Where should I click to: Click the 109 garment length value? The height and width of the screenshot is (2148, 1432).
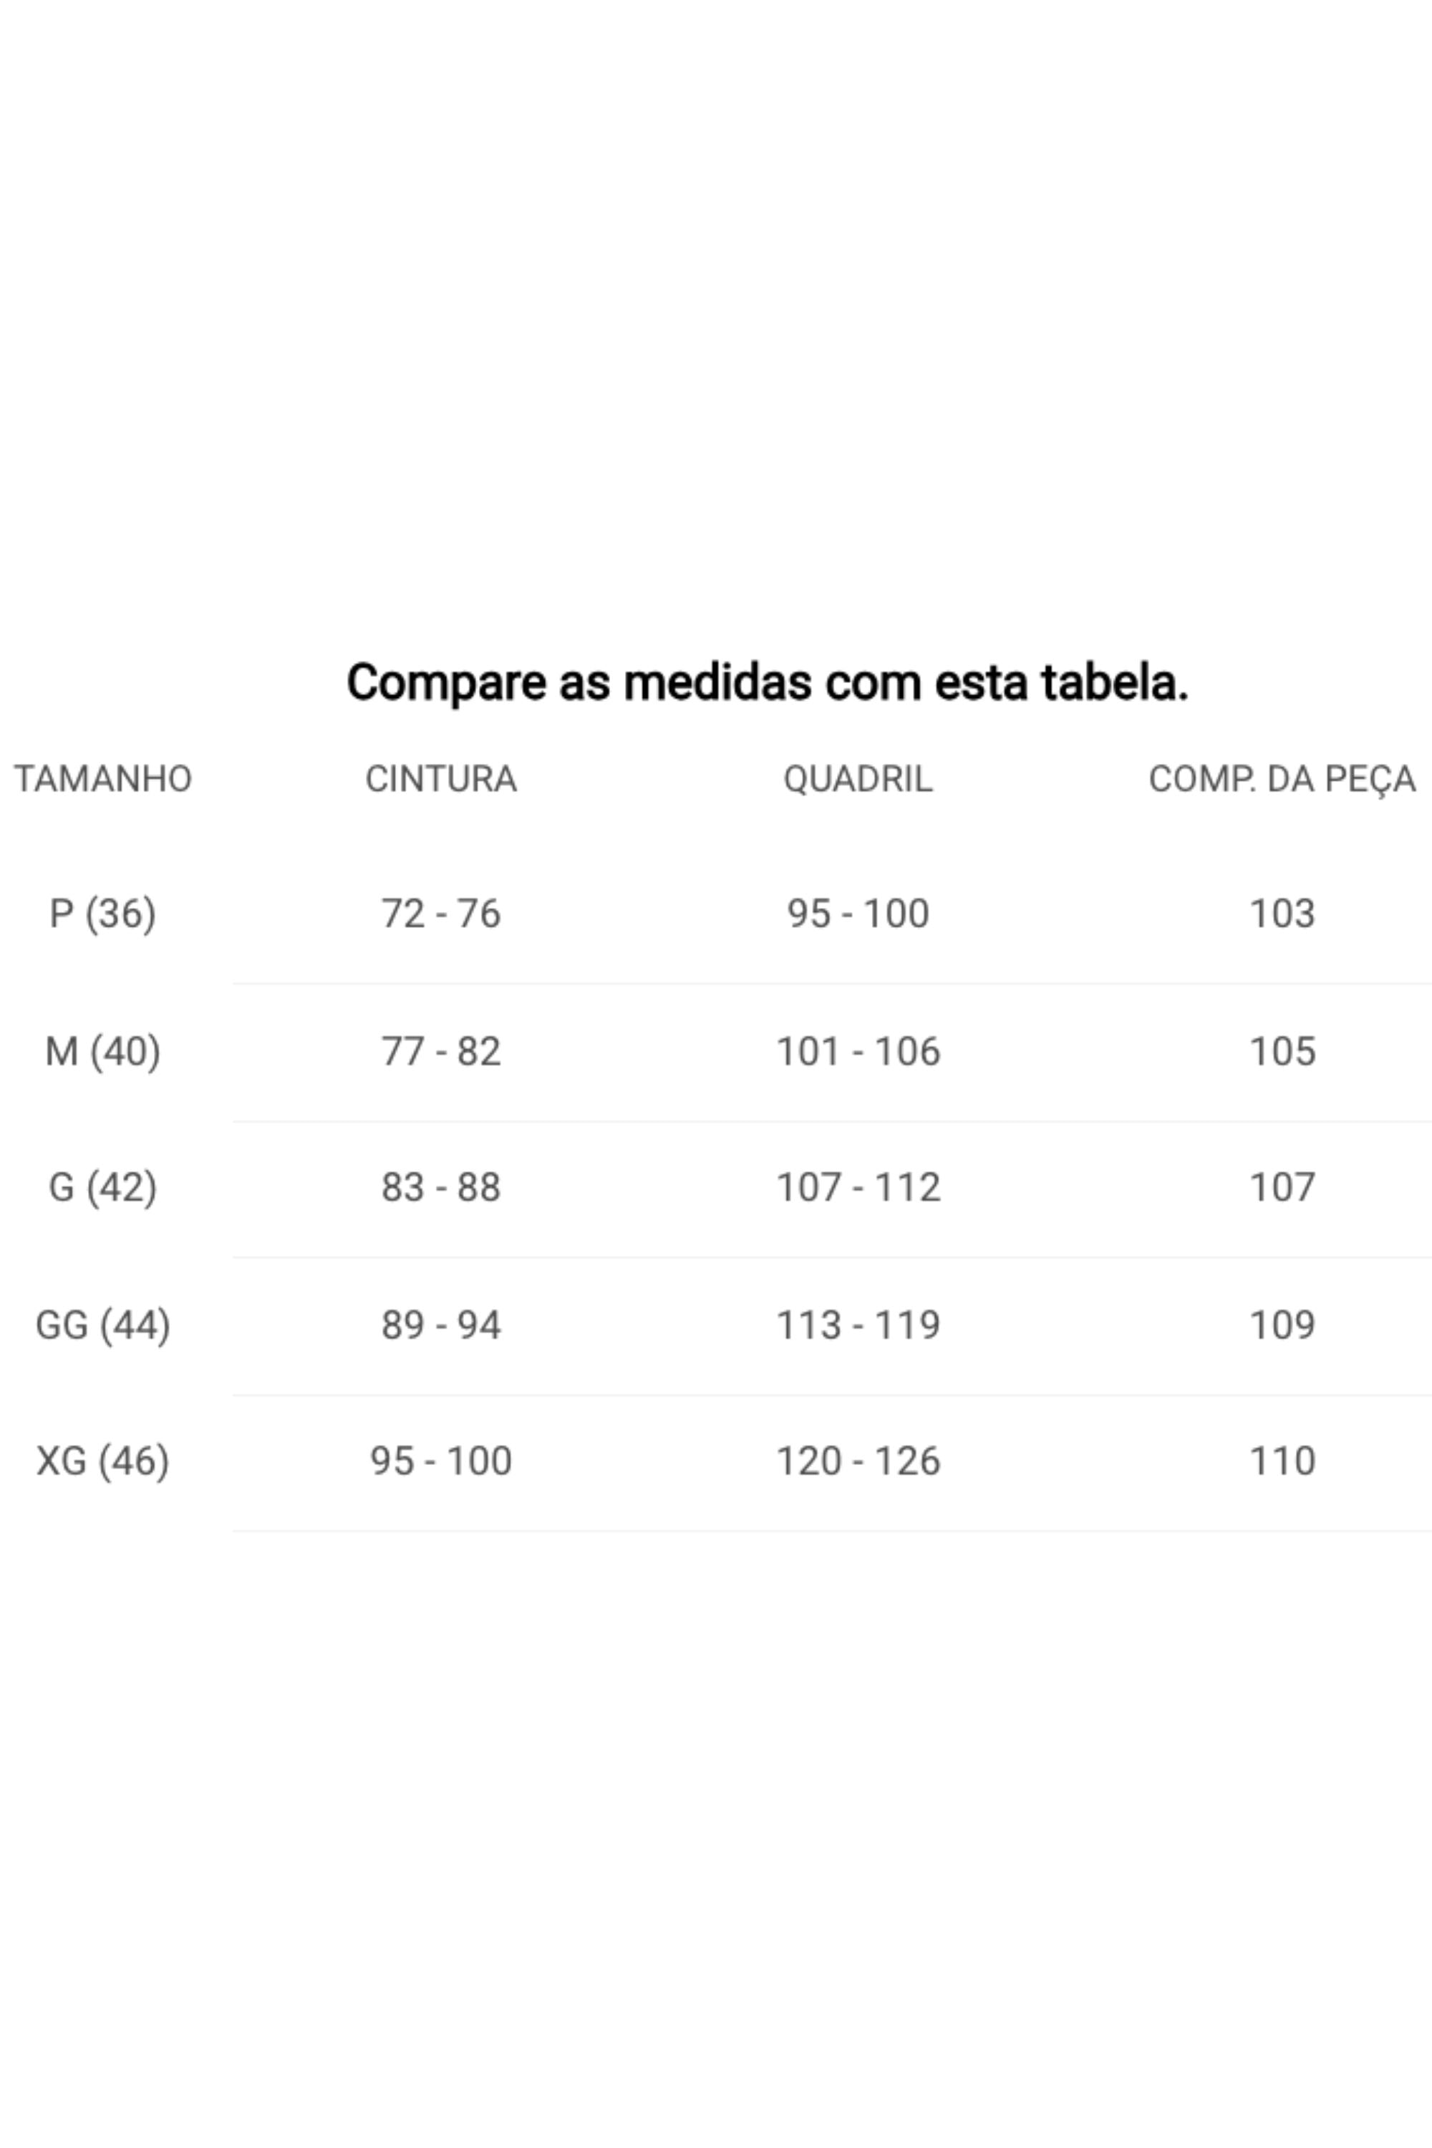1282,1325
